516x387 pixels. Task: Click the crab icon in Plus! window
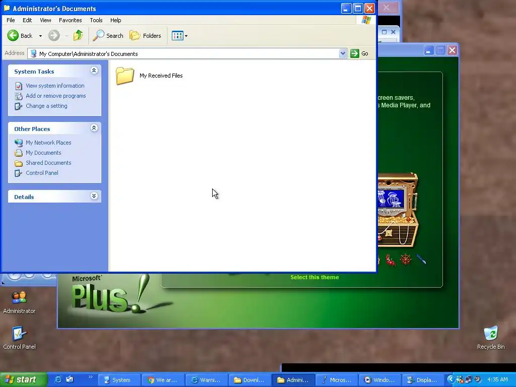click(391, 260)
